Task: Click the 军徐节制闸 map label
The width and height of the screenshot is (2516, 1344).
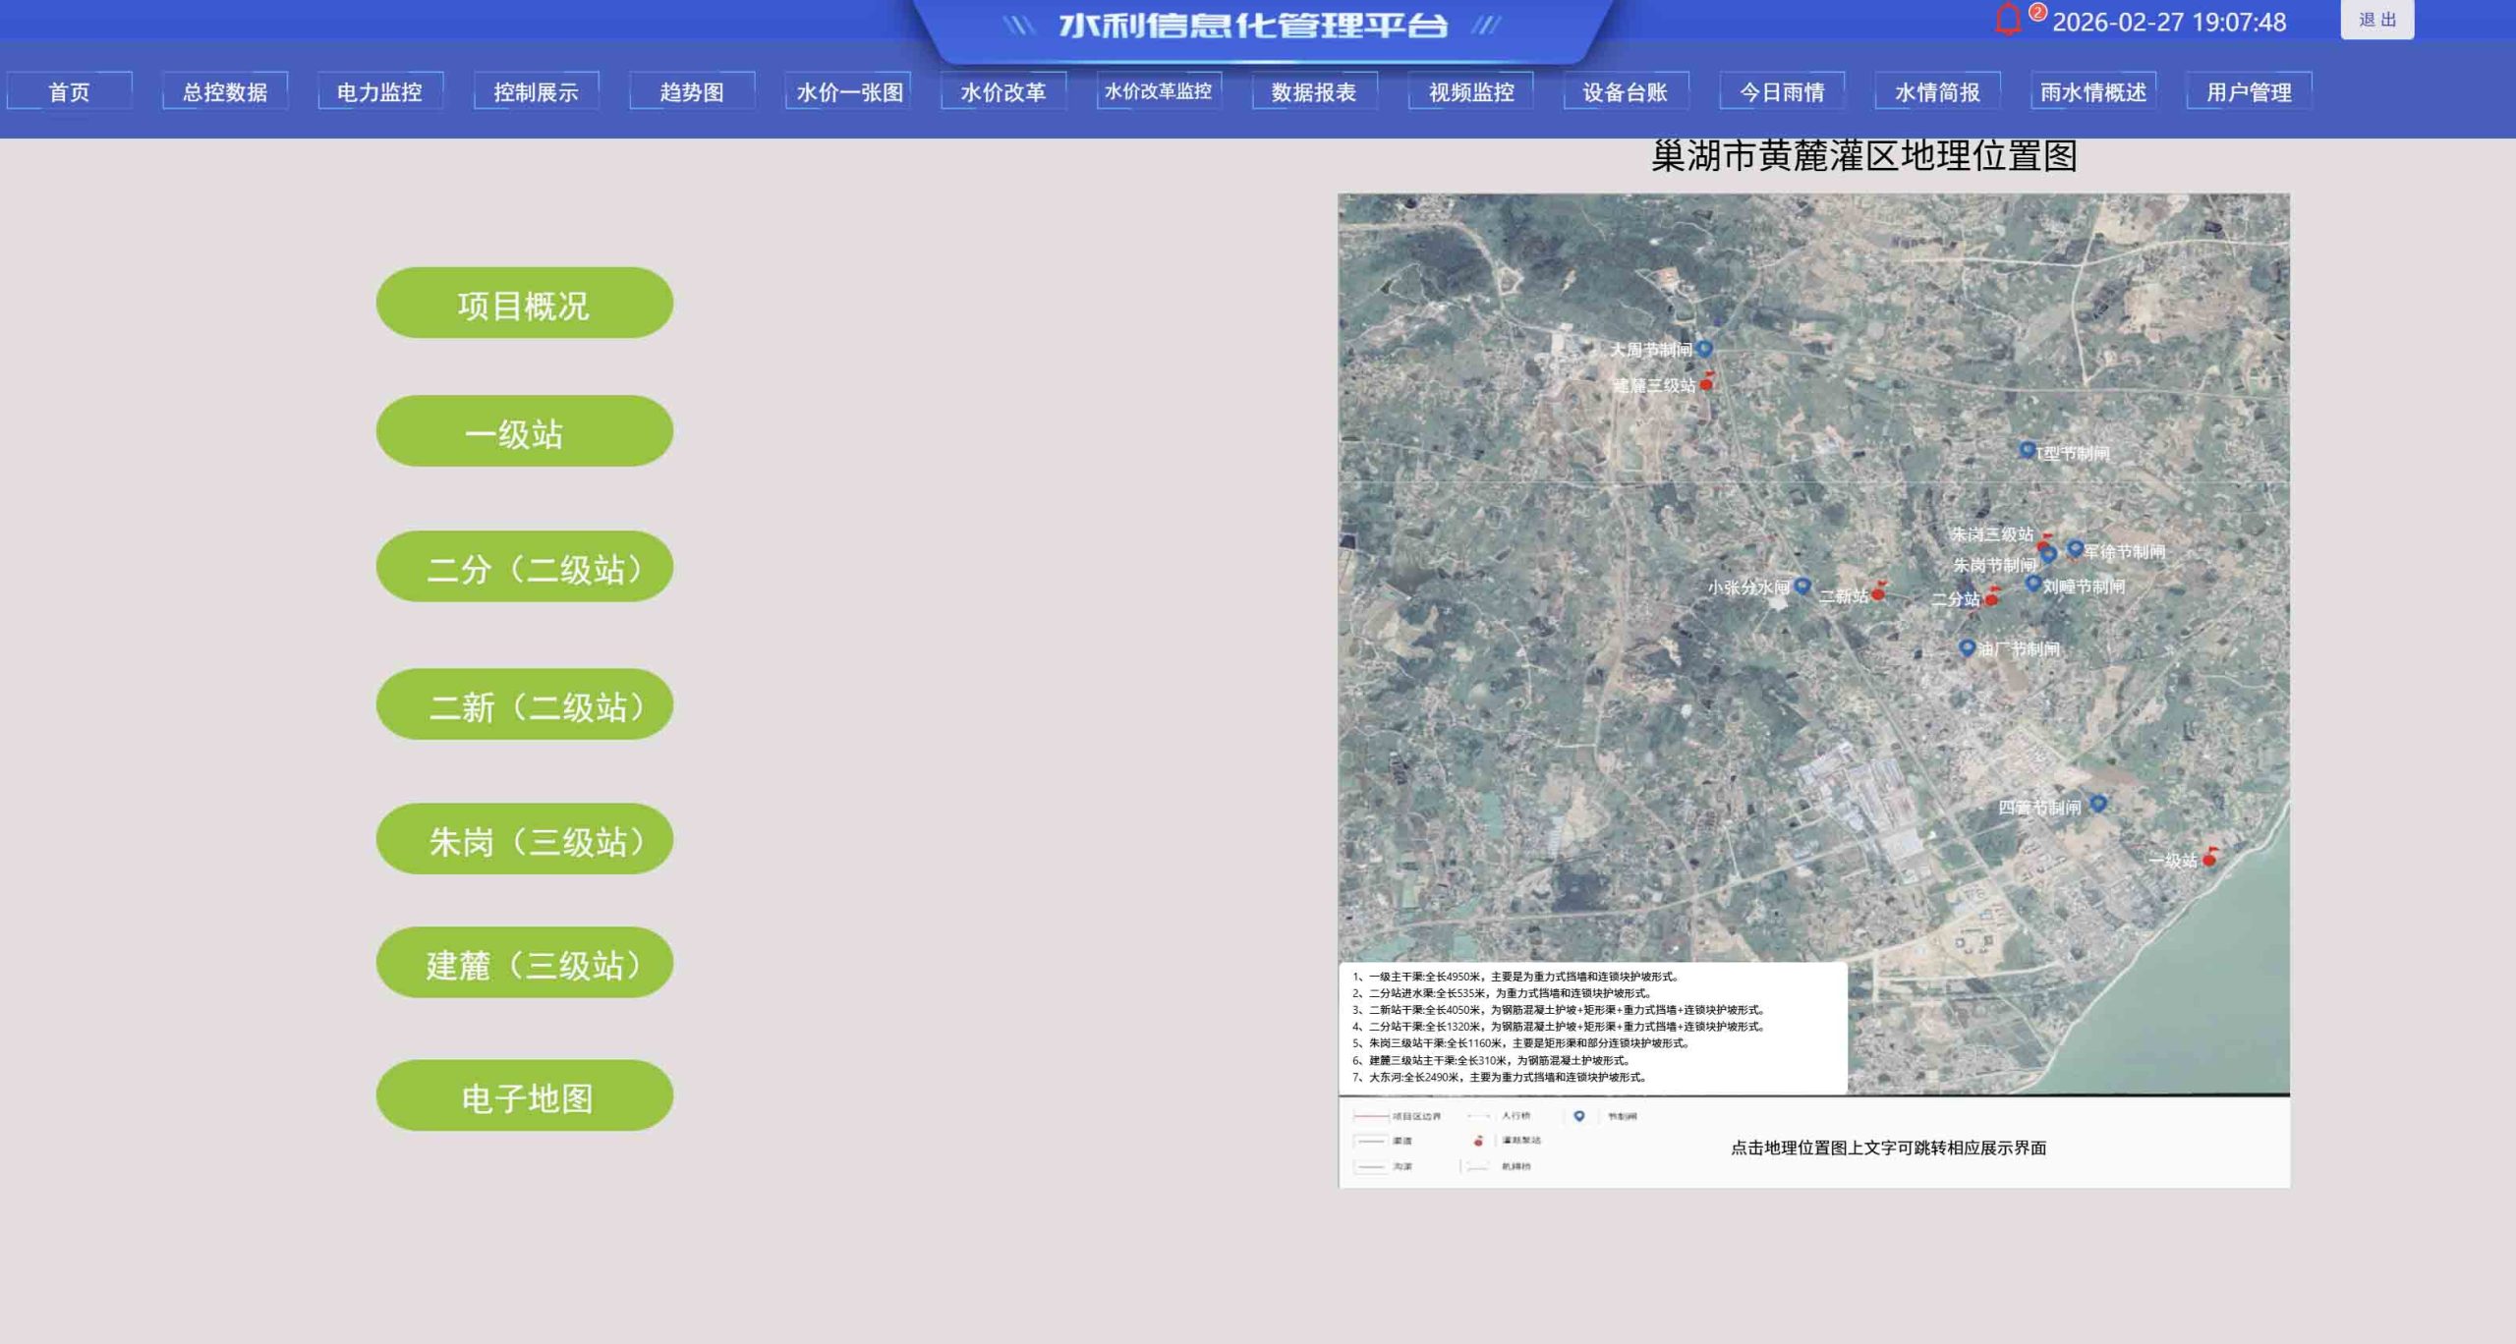Action: (2125, 552)
